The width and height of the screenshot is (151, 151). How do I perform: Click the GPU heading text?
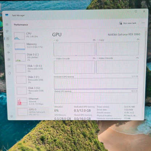click(57, 35)
